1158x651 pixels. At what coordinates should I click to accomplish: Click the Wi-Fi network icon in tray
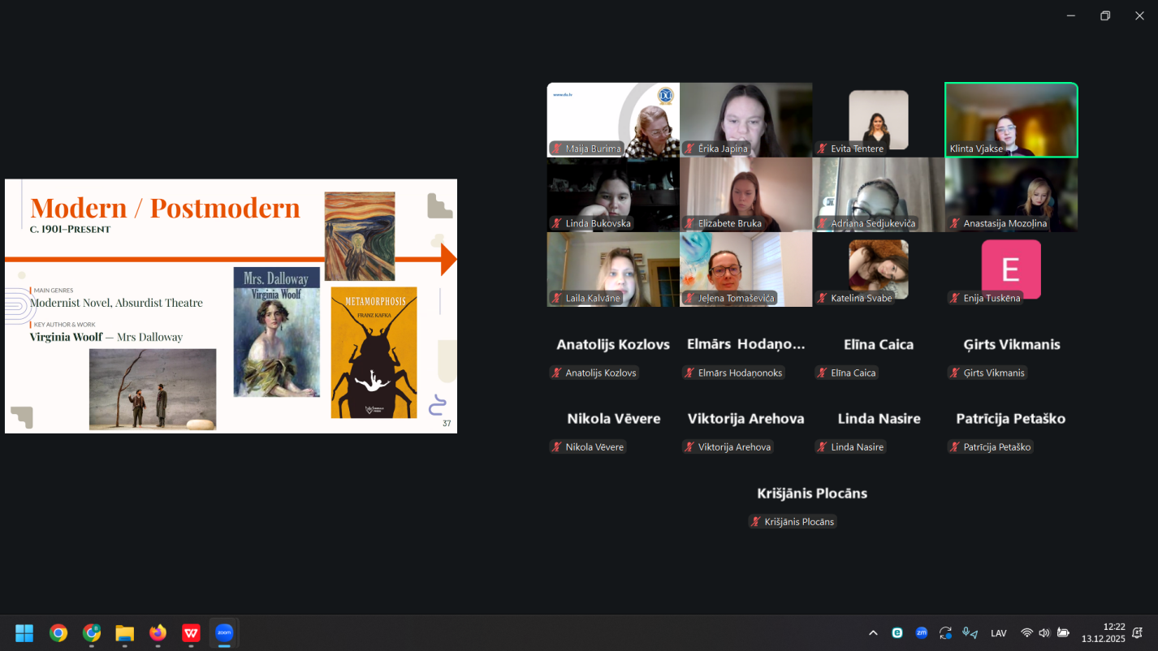pos(1026,633)
